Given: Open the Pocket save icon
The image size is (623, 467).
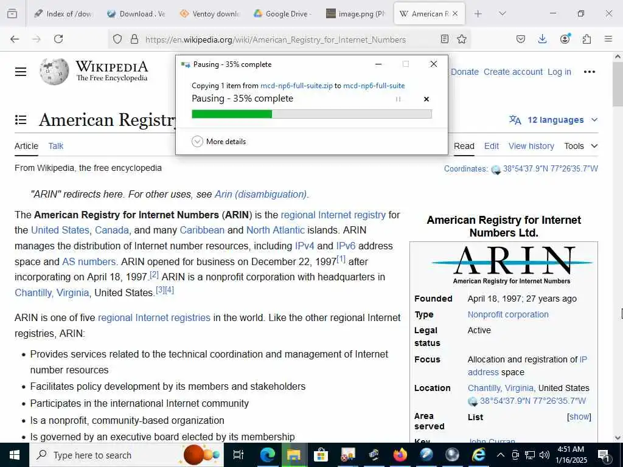Looking at the screenshot, I should [521, 39].
